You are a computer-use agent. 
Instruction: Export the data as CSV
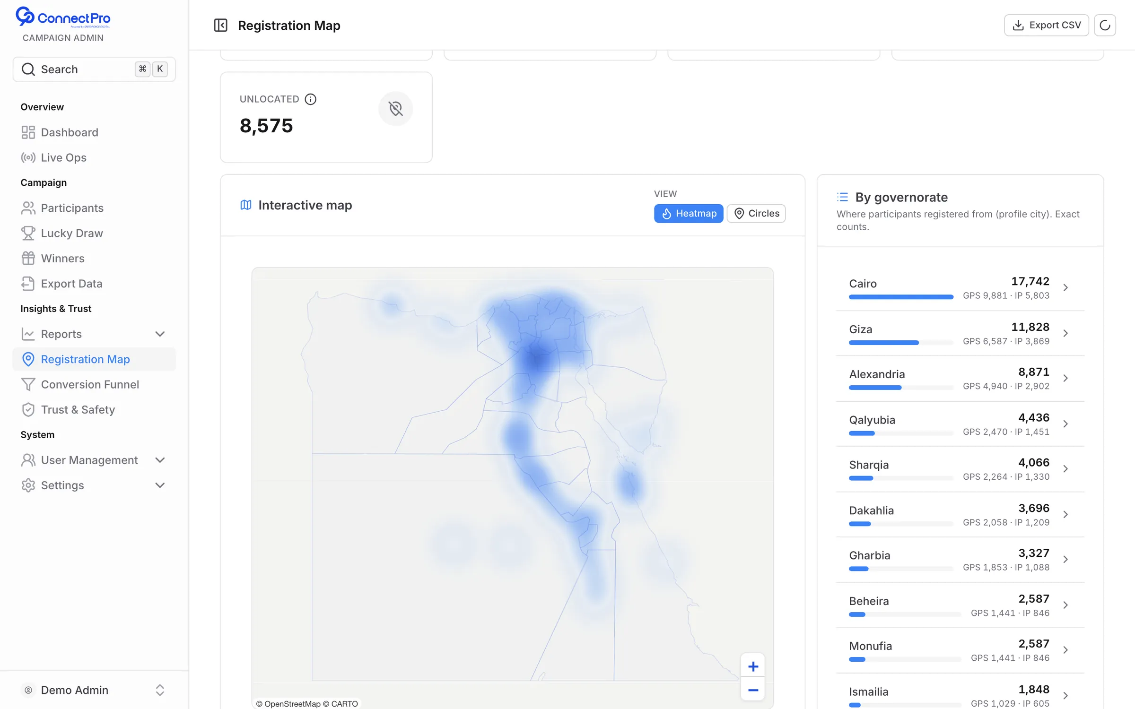1046,25
